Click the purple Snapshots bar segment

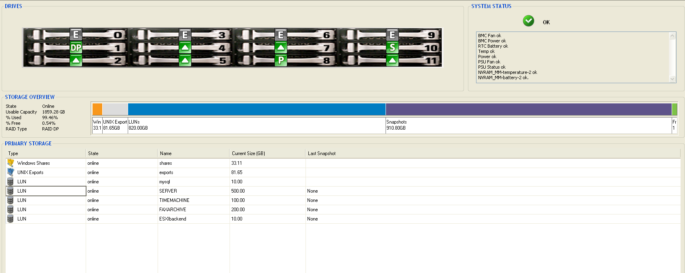528,109
